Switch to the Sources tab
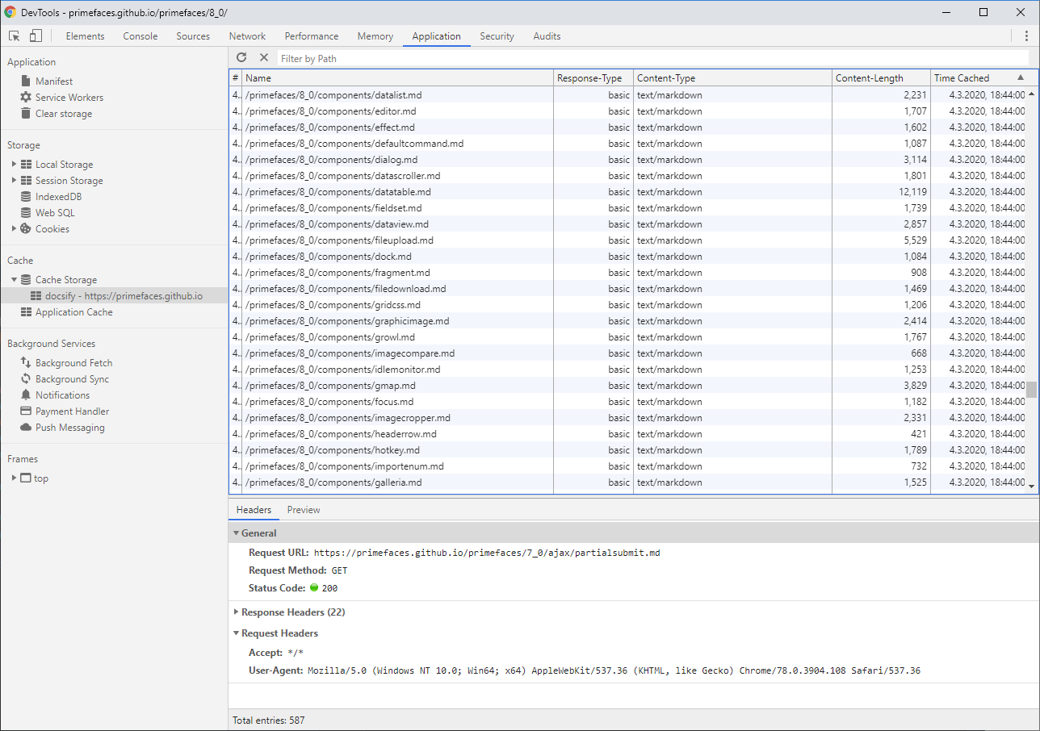 click(x=193, y=36)
